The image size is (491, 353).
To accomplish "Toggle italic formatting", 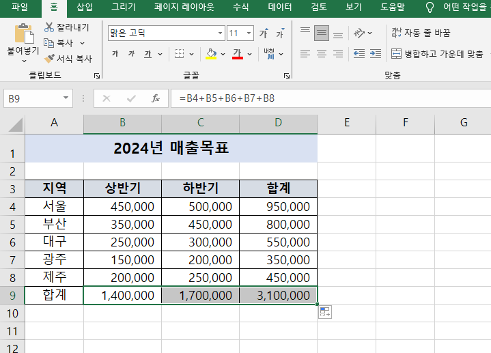I will [131, 54].
